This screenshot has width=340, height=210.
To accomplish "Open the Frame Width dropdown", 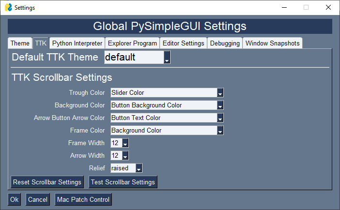I will tap(125, 143).
